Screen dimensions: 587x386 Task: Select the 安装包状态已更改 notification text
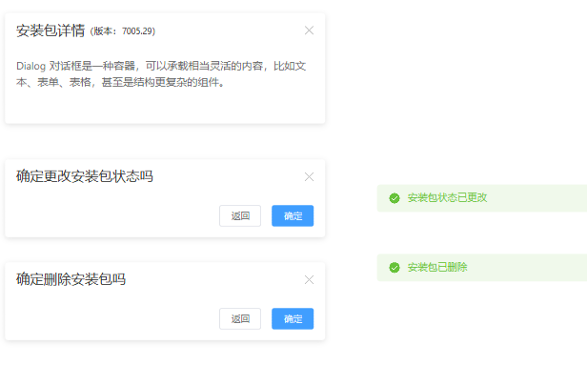pyautogui.click(x=447, y=198)
